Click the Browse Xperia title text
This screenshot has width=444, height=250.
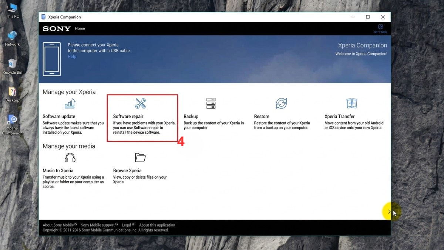(x=127, y=171)
